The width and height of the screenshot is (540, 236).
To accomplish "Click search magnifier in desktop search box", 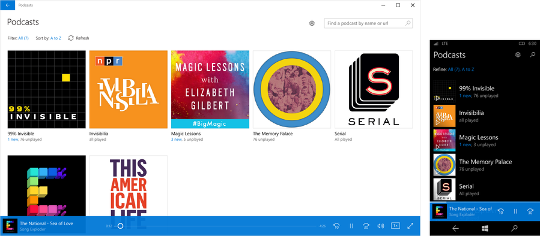I will (407, 23).
